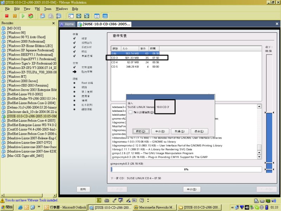Expand hidden tray icons with chevron
This screenshot has width=281, height=211.
(x=232, y=207)
